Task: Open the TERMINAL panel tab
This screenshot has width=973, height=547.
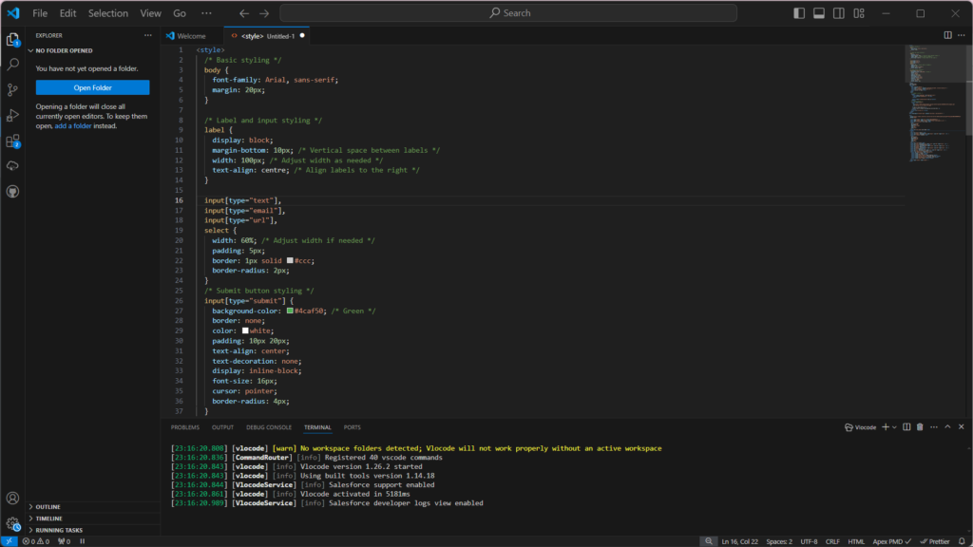Action: click(x=317, y=426)
